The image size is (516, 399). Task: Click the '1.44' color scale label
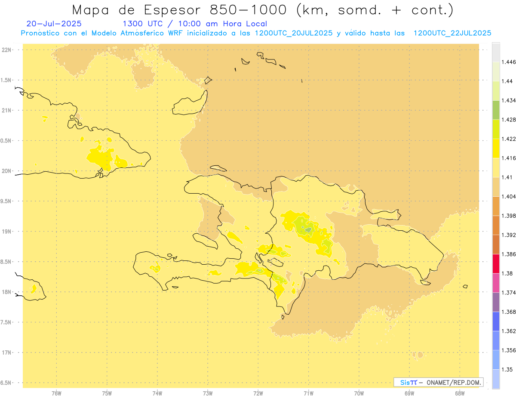[508, 81]
